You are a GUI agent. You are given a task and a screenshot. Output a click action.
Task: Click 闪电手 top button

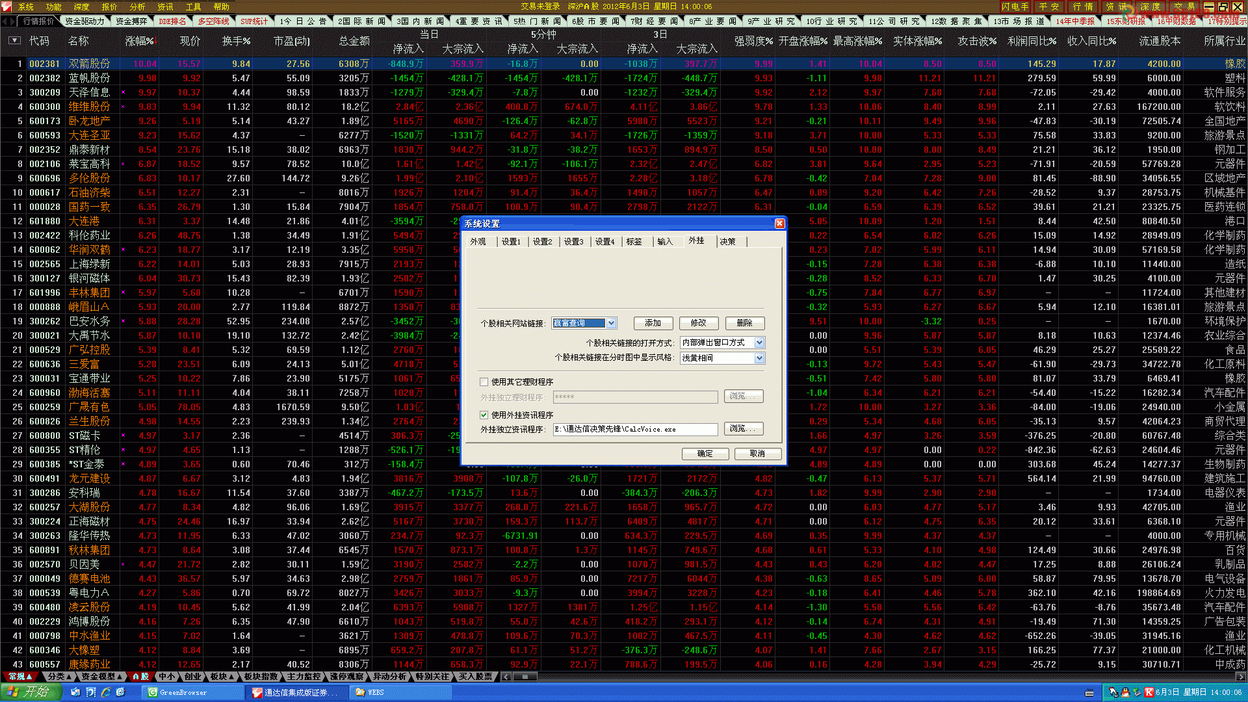[x=1015, y=7]
